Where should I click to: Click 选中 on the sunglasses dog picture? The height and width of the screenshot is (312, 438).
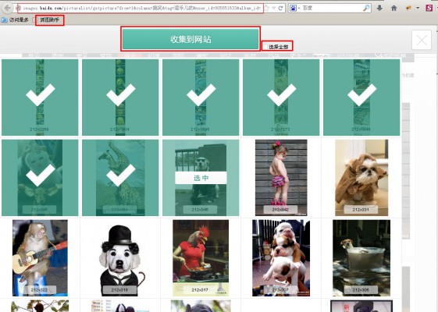tap(201, 178)
